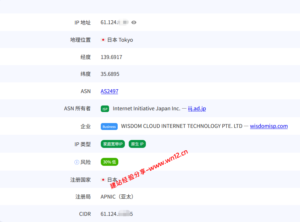
Task: Click the APNIC（亚太）registry value
Action: (117, 197)
